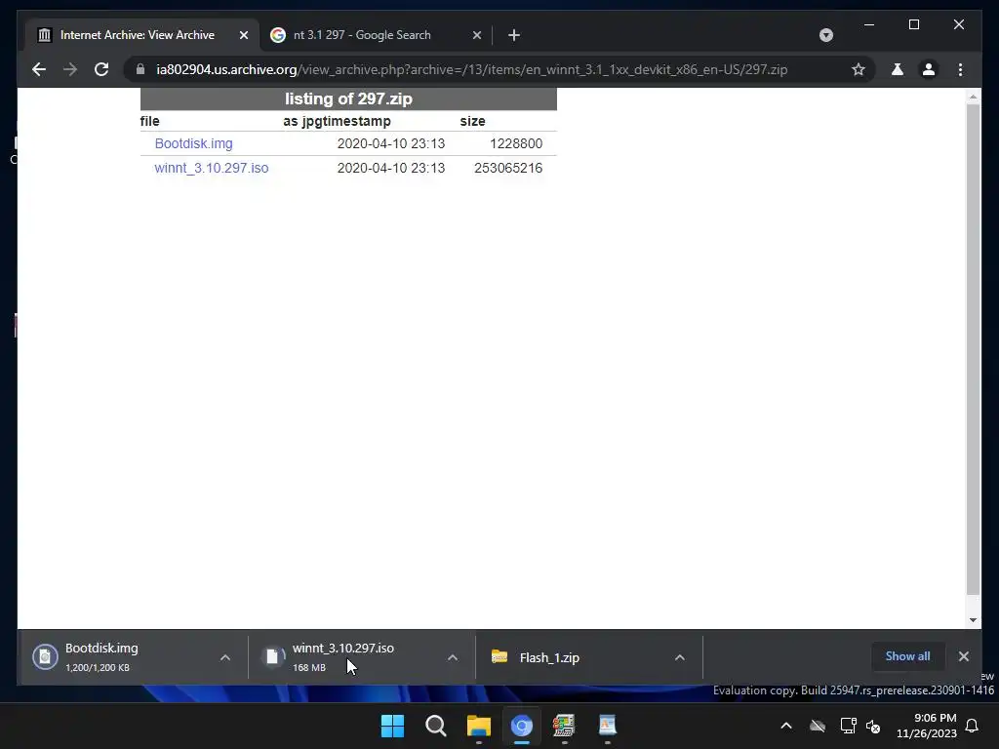
Task: Show all downloads
Action: pos(907,656)
